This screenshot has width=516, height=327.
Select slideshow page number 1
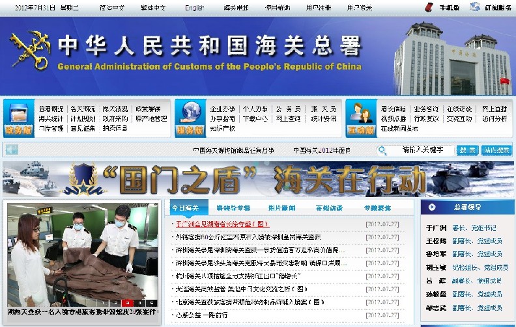click(104, 303)
